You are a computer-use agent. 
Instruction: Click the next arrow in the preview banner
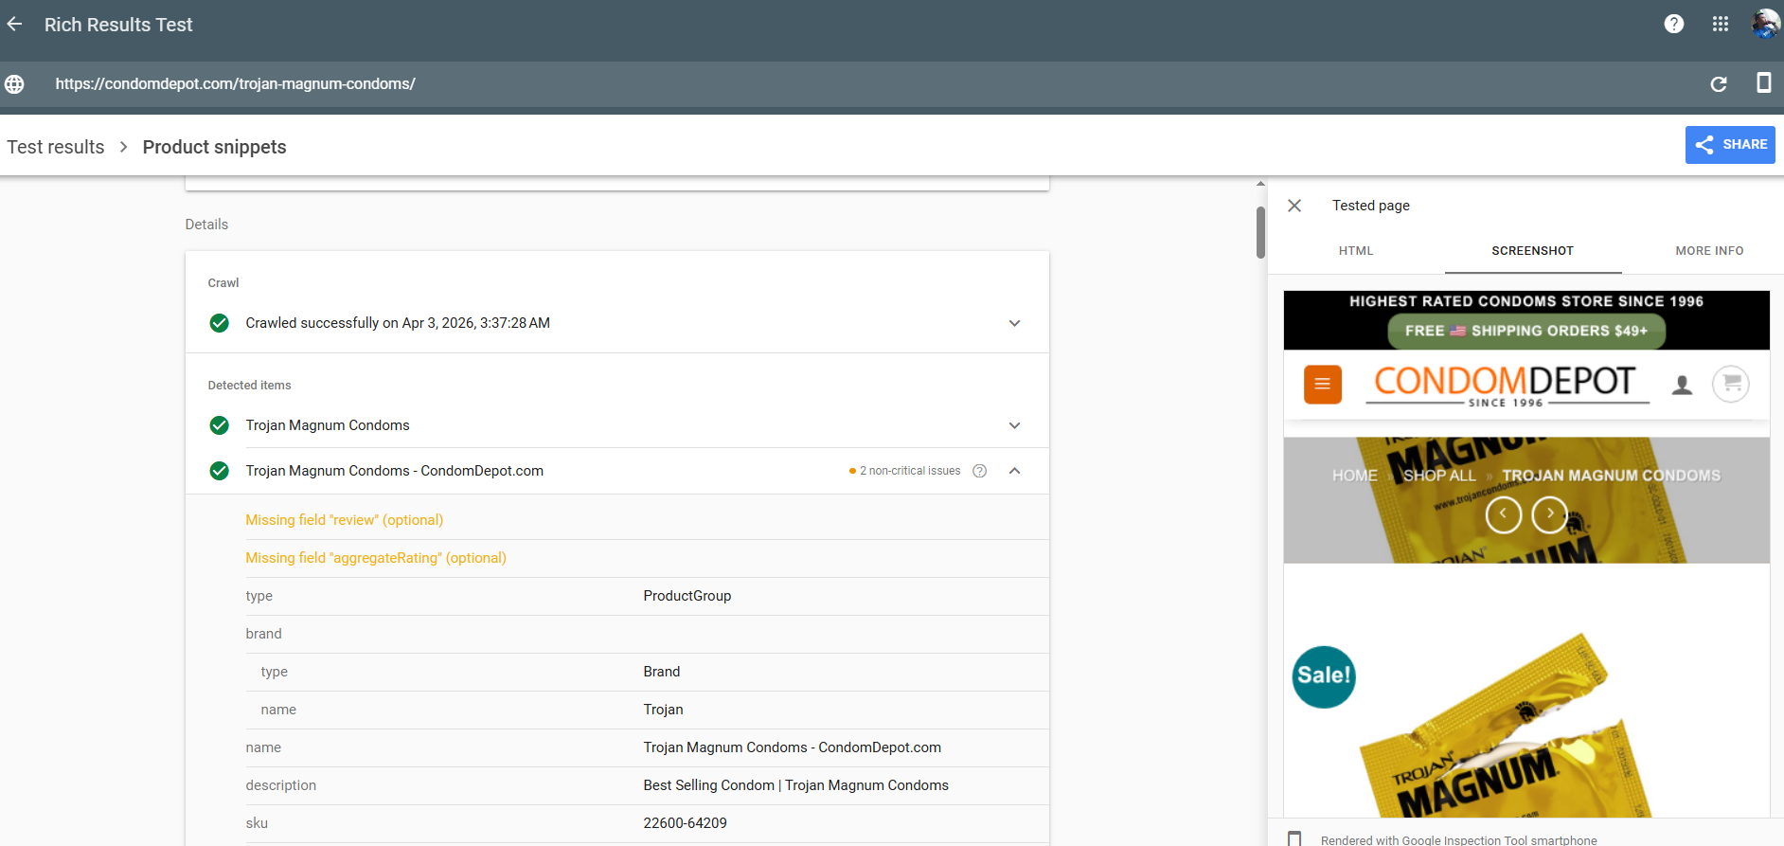1550,514
